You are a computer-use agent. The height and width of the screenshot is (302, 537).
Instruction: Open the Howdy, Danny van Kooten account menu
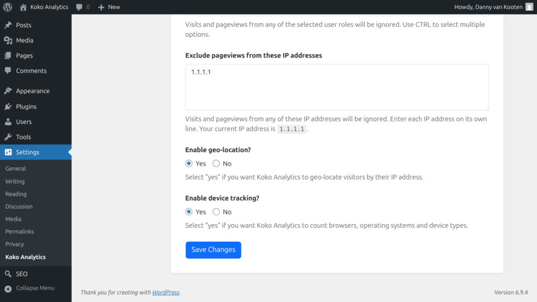[488, 7]
